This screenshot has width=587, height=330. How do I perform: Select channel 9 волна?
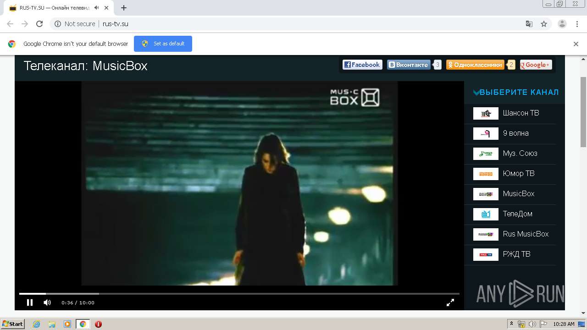pos(515,133)
